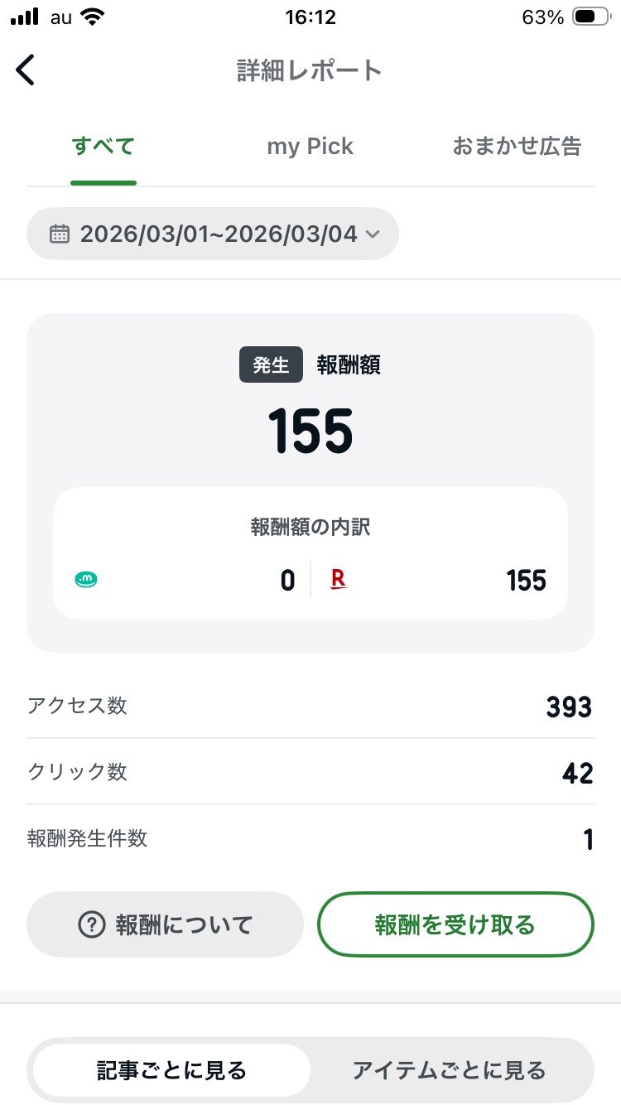Expand the date range chevron arrow
The height and width of the screenshot is (1105, 621).
(373, 234)
